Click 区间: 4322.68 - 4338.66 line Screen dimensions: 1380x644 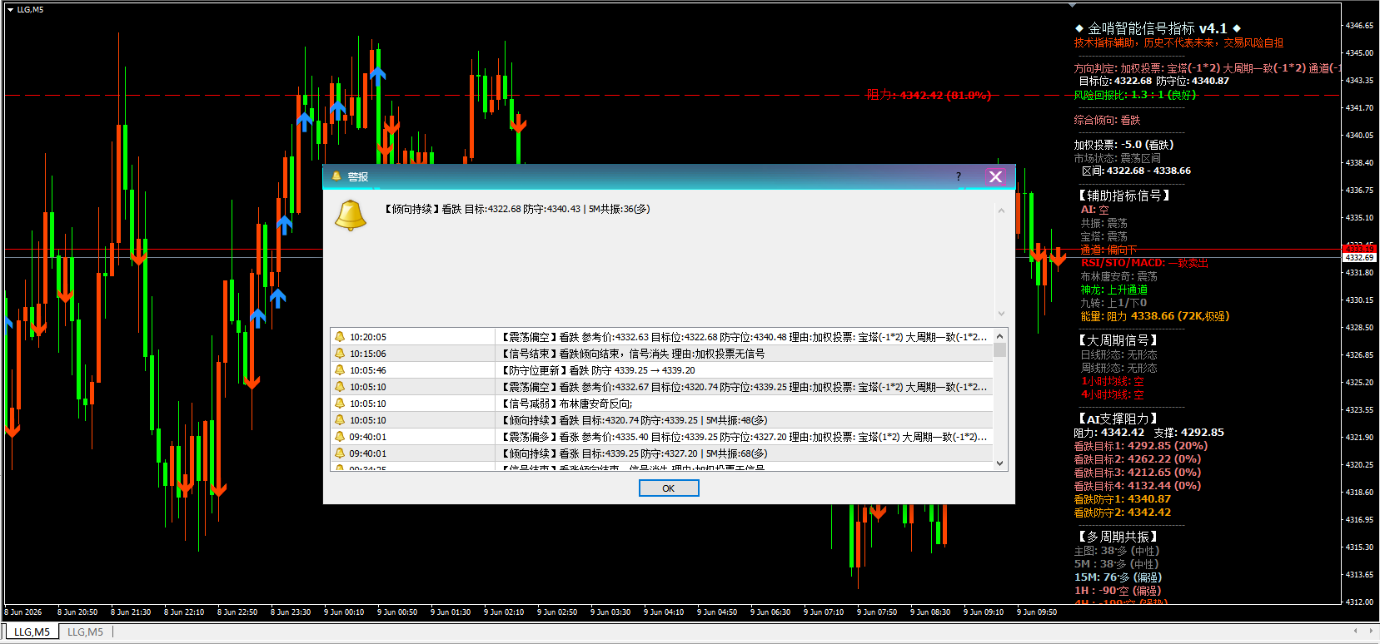pyautogui.click(x=1136, y=171)
